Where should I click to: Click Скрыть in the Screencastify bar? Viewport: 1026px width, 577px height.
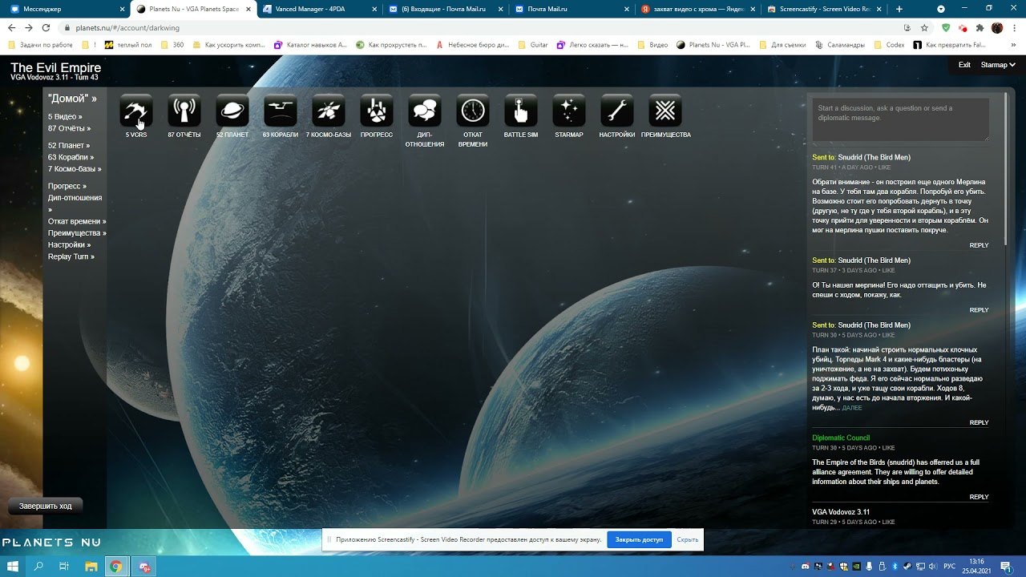687,539
